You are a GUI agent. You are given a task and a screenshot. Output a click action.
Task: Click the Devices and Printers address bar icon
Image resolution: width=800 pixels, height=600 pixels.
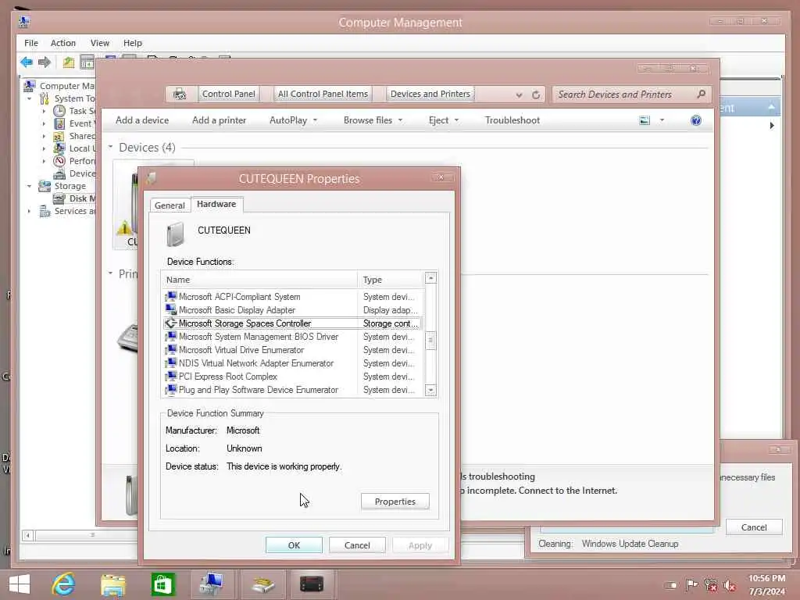click(180, 94)
